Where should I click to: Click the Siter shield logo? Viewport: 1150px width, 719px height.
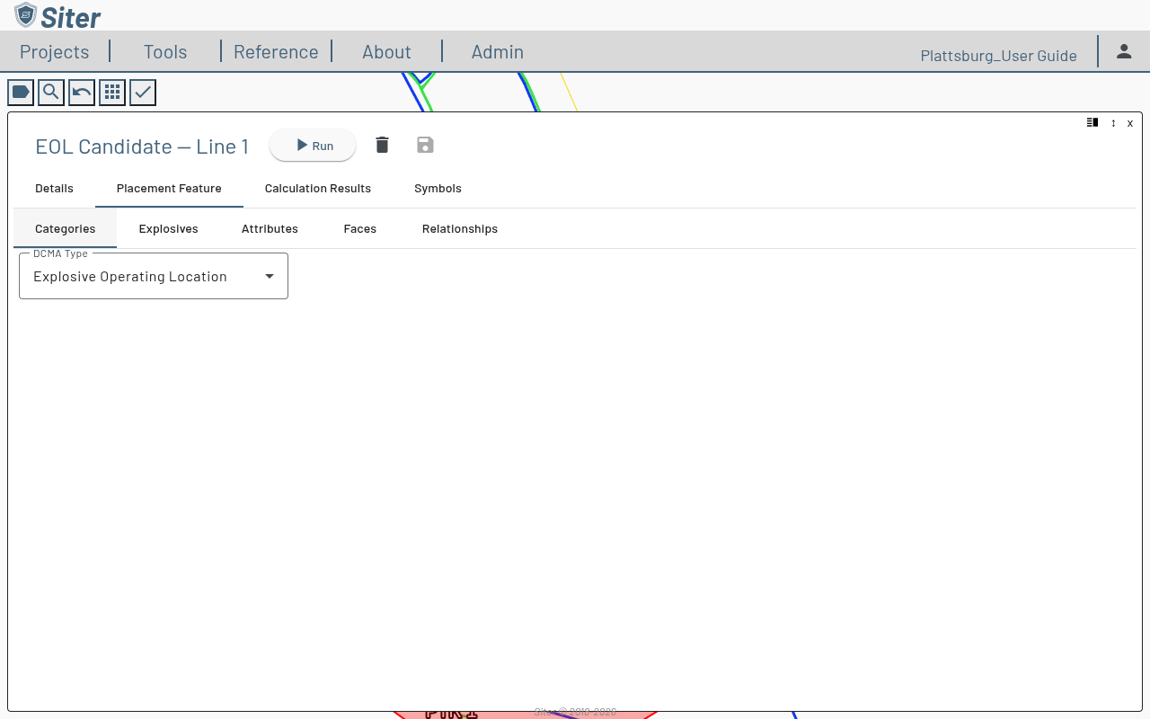click(x=26, y=14)
